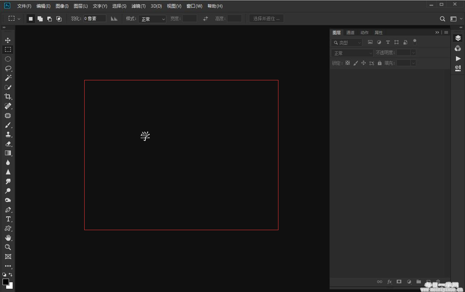The image size is (465, 292).
Task: Open the 样式 style dropdown
Action: tap(152, 19)
